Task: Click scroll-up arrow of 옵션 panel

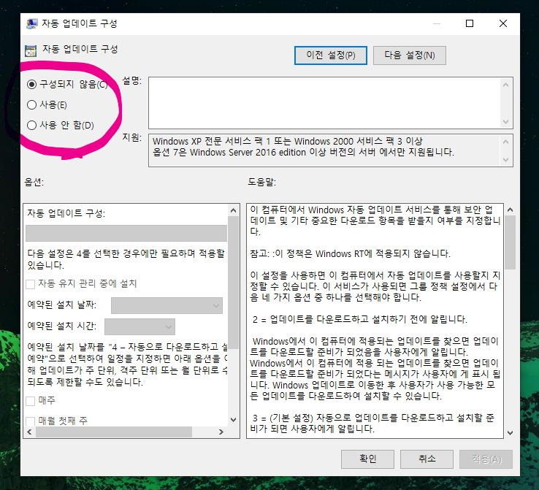Action: coord(234,210)
